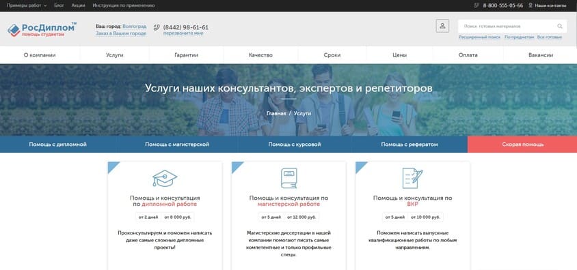The image size is (577, 270).
Task: Expand the Примеры работ dropdown
Action: coord(27,5)
